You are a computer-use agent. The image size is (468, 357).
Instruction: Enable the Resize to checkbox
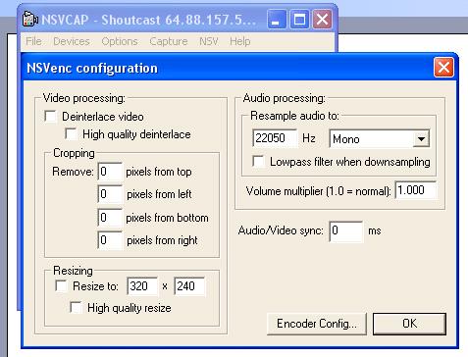[x=61, y=285]
